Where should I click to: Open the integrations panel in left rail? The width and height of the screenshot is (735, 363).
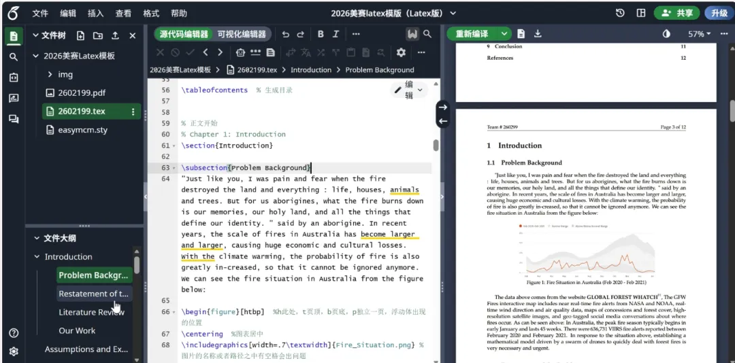[x=14, y=77]
